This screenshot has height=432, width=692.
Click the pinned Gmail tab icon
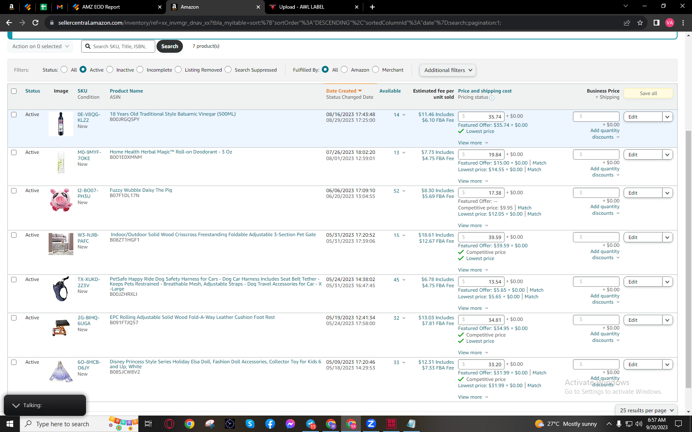[x=60, y=7]
